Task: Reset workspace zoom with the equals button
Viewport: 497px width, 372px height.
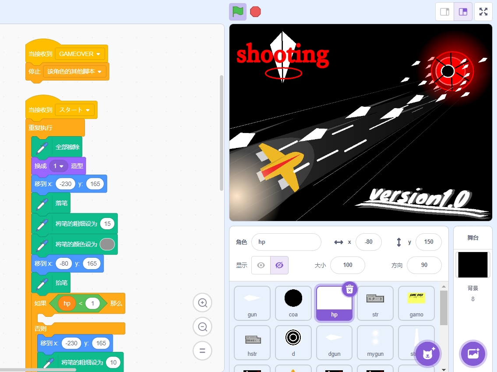Action: (203, 351)
